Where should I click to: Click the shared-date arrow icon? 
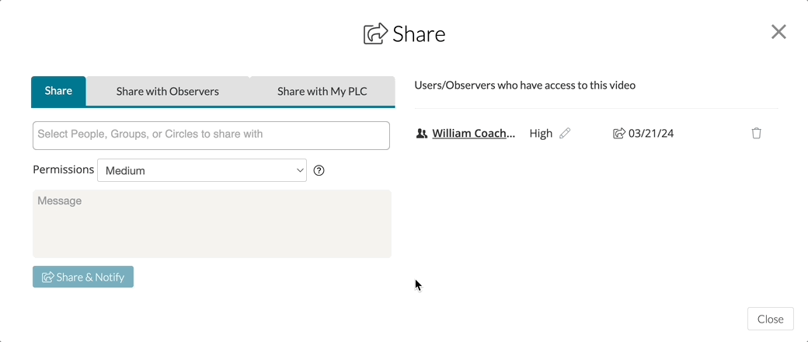618,134
